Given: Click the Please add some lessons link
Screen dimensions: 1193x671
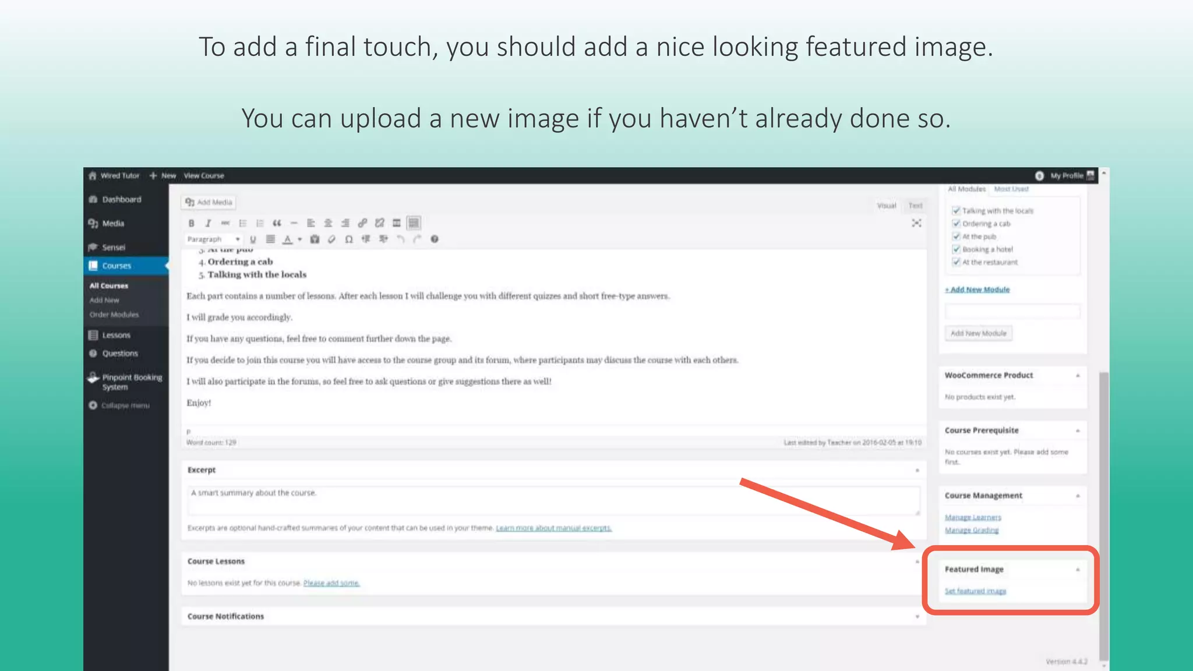Looking at the screenshot, I should [x=331, y=583].
